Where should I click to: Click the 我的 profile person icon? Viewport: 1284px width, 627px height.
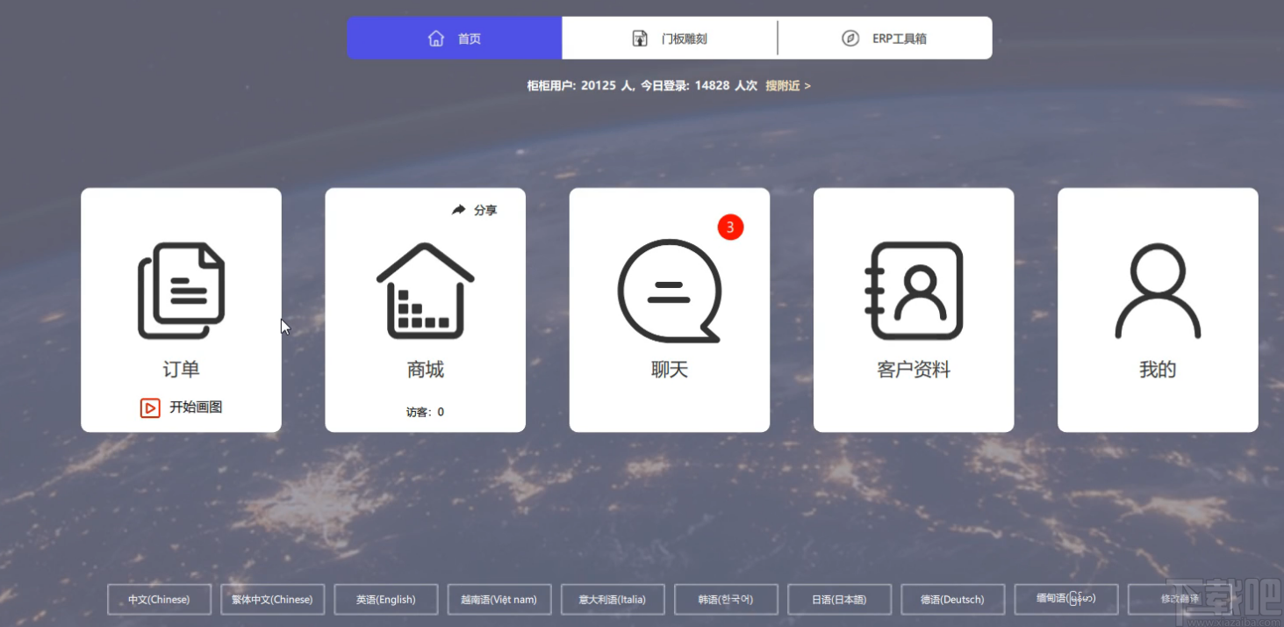[x=1157, y=291]
